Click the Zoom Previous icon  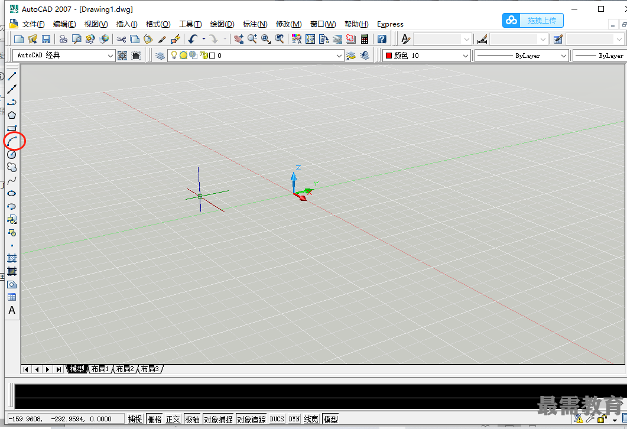click(x=280, y=39)
